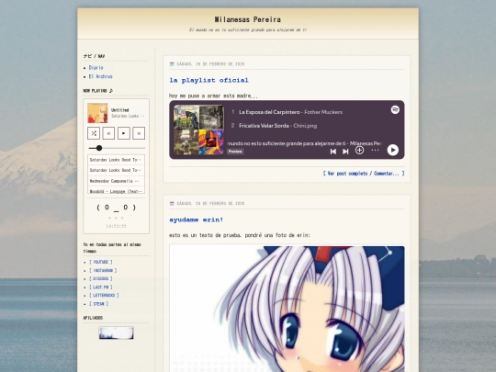Save playlist with Spotify plus icon
This screenshot has height=372, width=496.
[359, 151]
